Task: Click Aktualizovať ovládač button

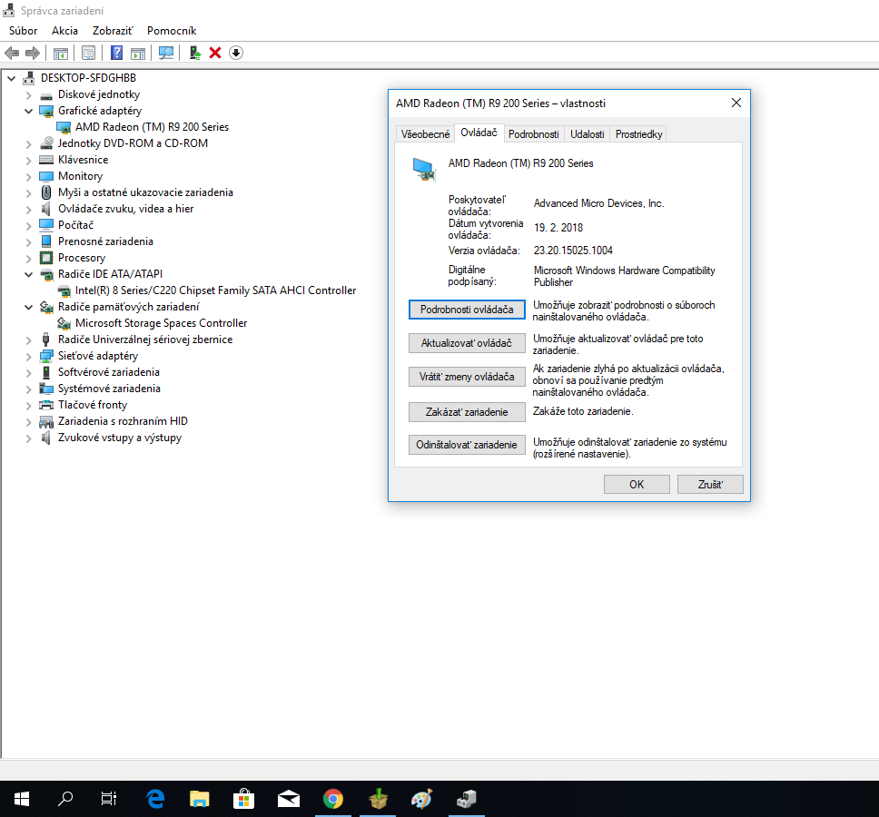Action: click(467, 343)
